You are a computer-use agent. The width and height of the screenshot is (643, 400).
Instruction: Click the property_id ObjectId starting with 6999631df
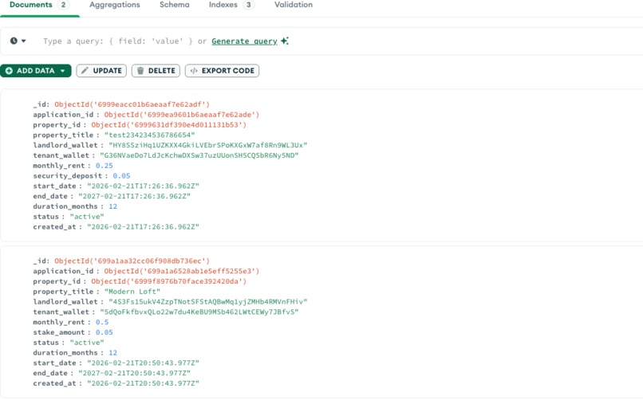point(169,125)
